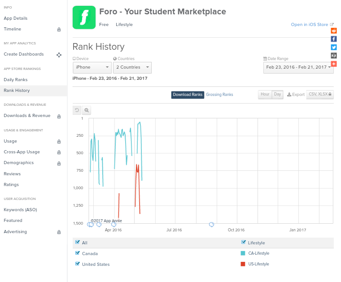Expand the 2 Countries dropdown
Viewport: 341px width, 282px height.
[132, 67]
